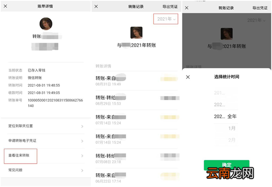The height and width of the screenshot is (187, 272).
Task: Confirm the time selection with 确定
Action: 226,165
